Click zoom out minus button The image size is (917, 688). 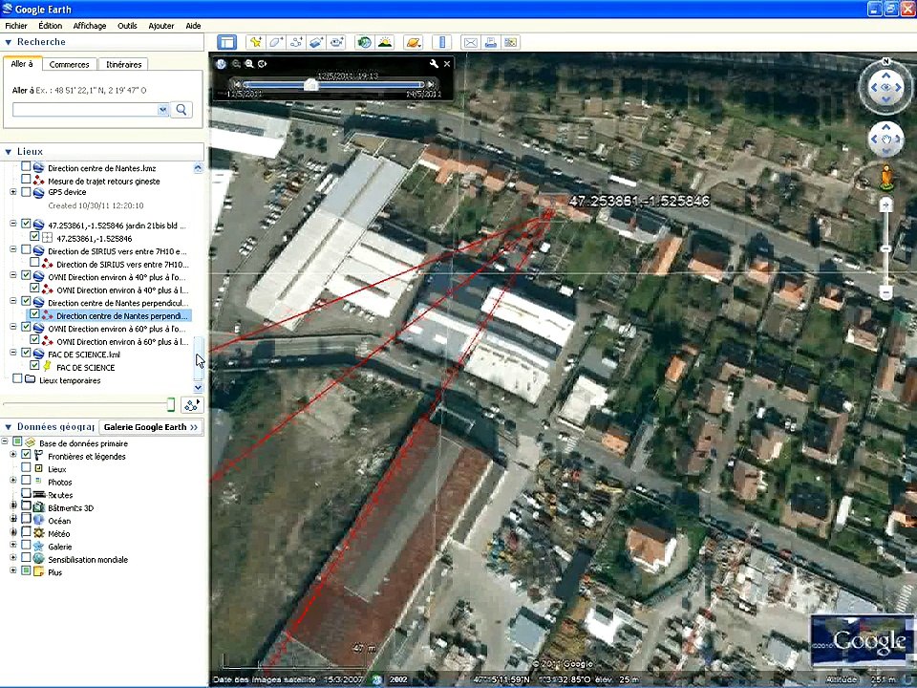point(886,292)
